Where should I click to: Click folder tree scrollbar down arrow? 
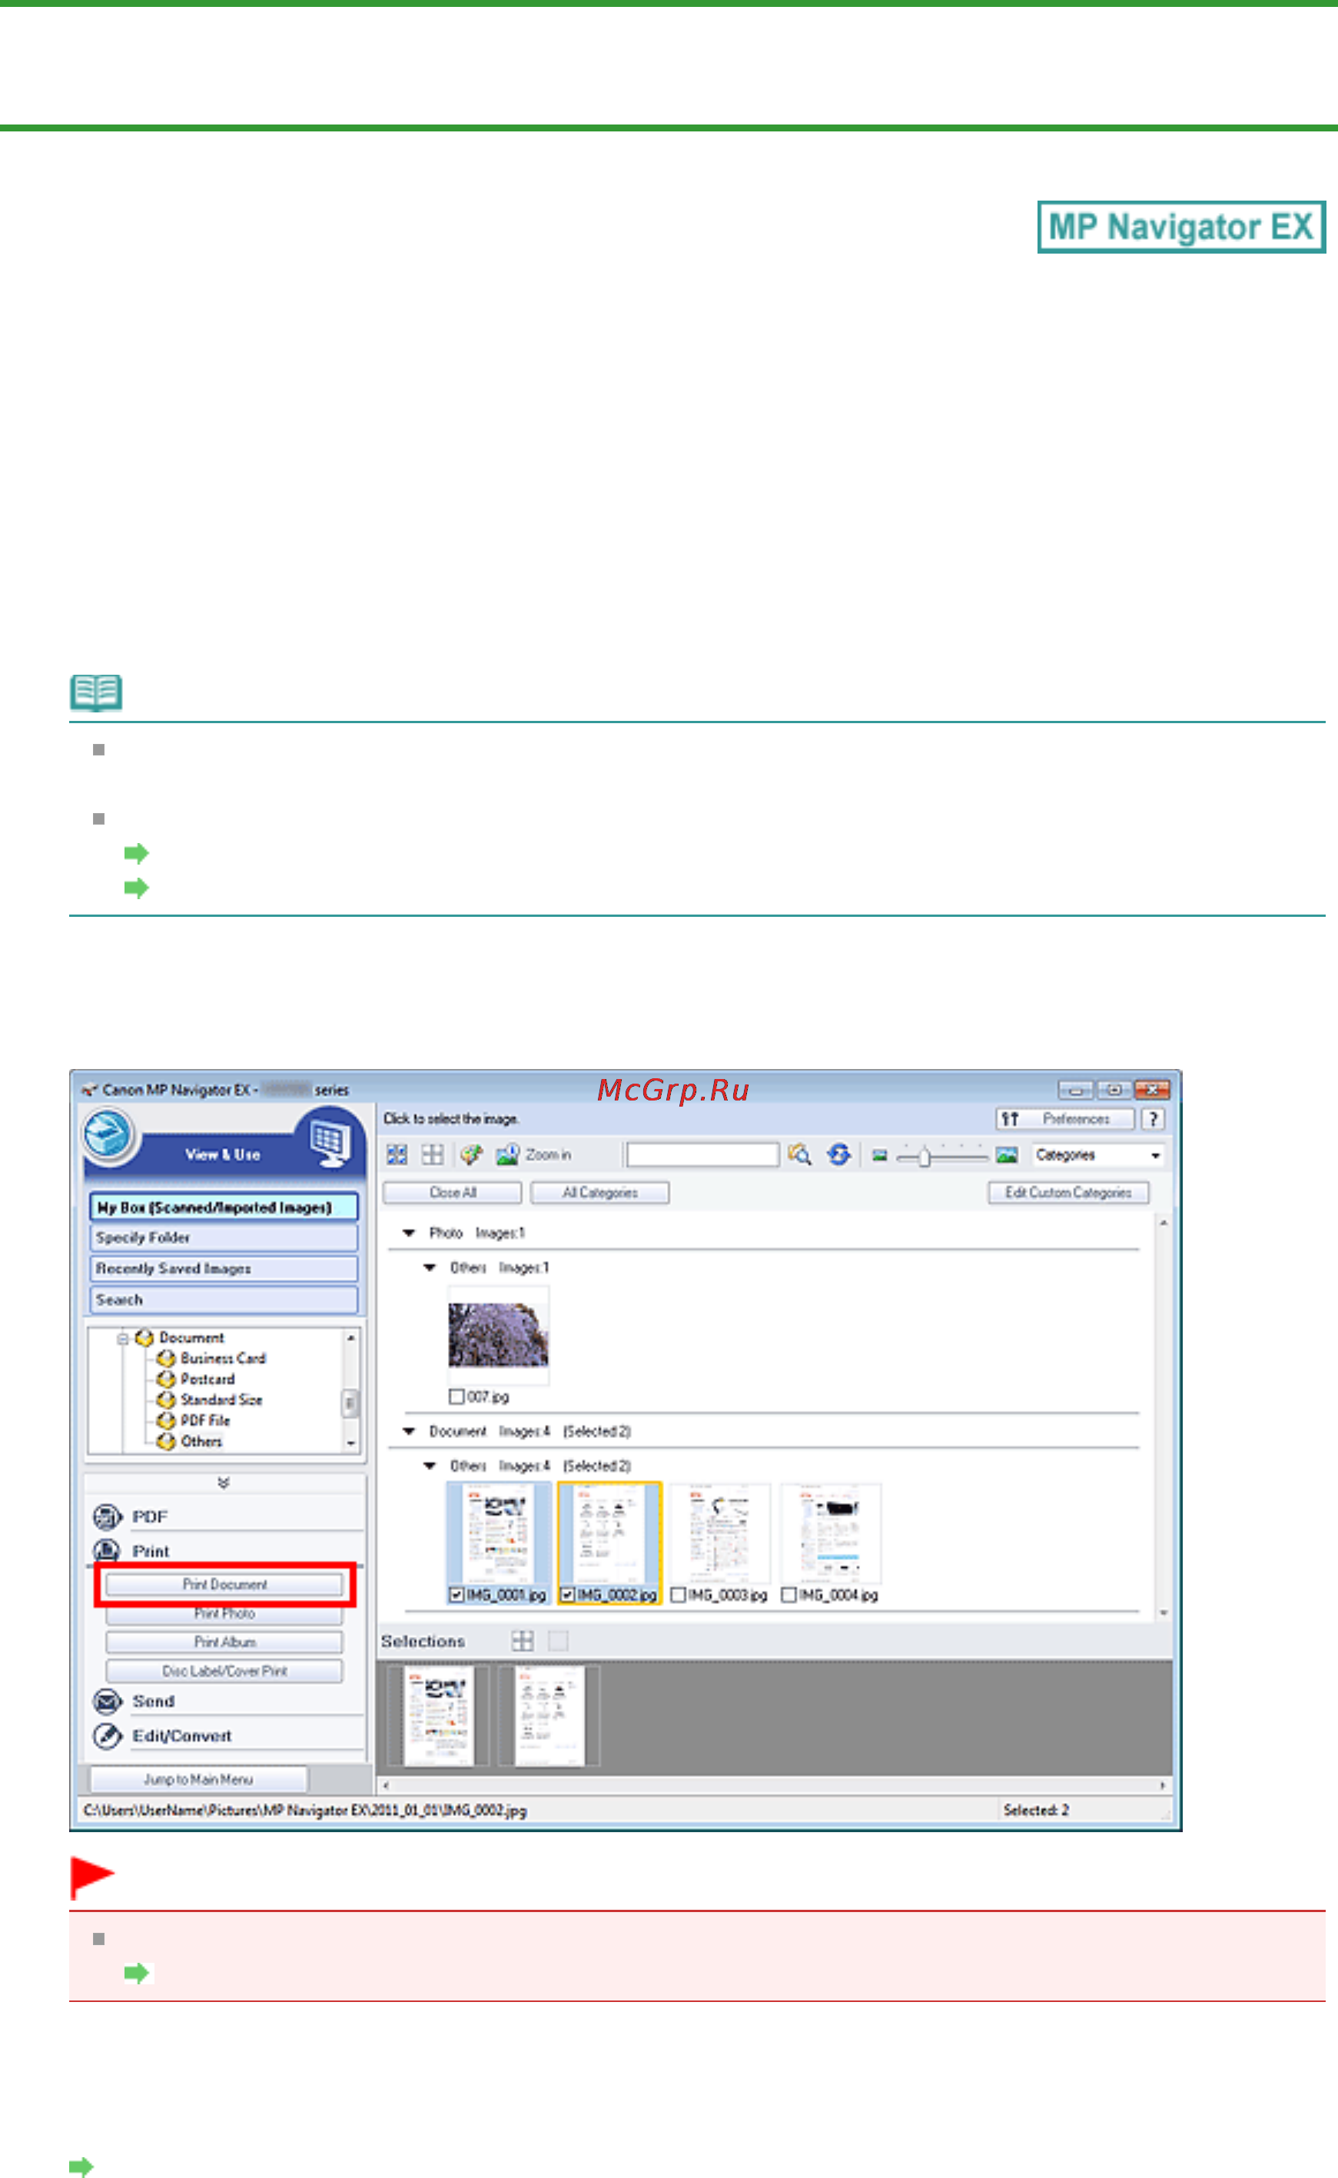[x=351, y=1443]
